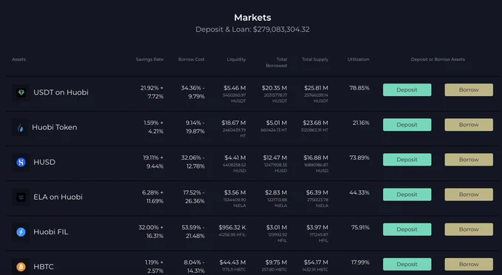This screenshot has width=502, height=275.
Task: Click the Markets heading
Action: pos(252,17)
